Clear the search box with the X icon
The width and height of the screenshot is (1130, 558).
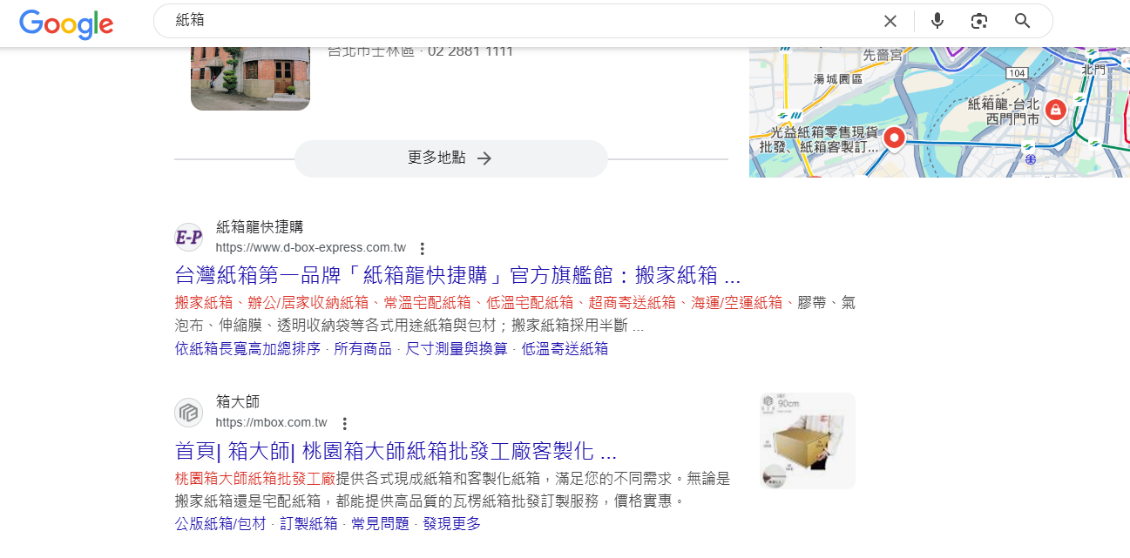tap(890, 21)
